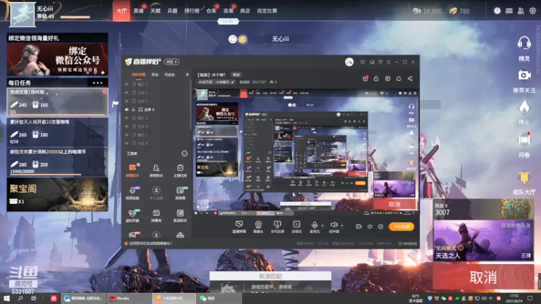
Task: Open the 歌词助手 tool icon
Action: (x=180, y=216)
